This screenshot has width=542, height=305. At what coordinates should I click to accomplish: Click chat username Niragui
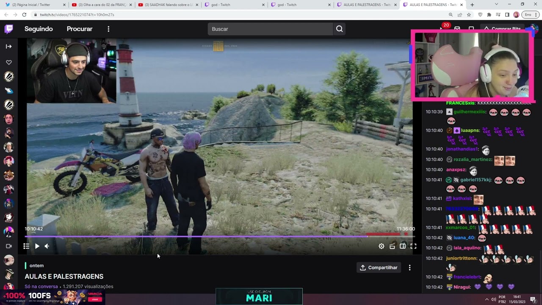pos(462,287)
